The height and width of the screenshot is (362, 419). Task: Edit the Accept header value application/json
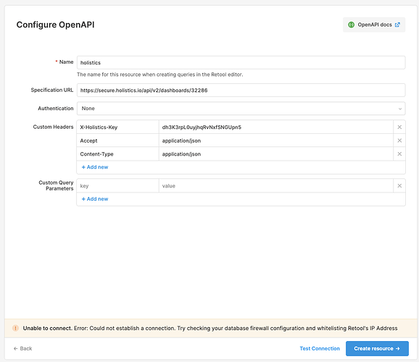click(276, 140)
